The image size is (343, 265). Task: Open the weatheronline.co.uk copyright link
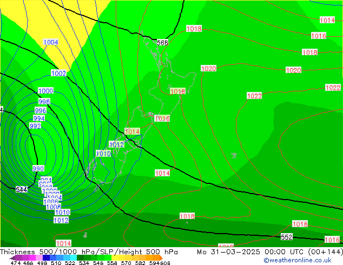point(298,260)
